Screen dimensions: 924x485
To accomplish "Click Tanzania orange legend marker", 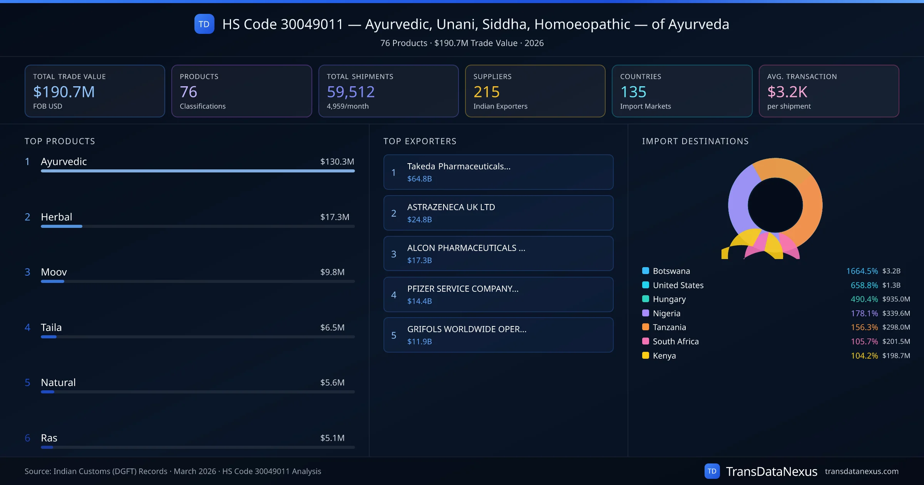I will pyautogui.click(x=646, y=327).
